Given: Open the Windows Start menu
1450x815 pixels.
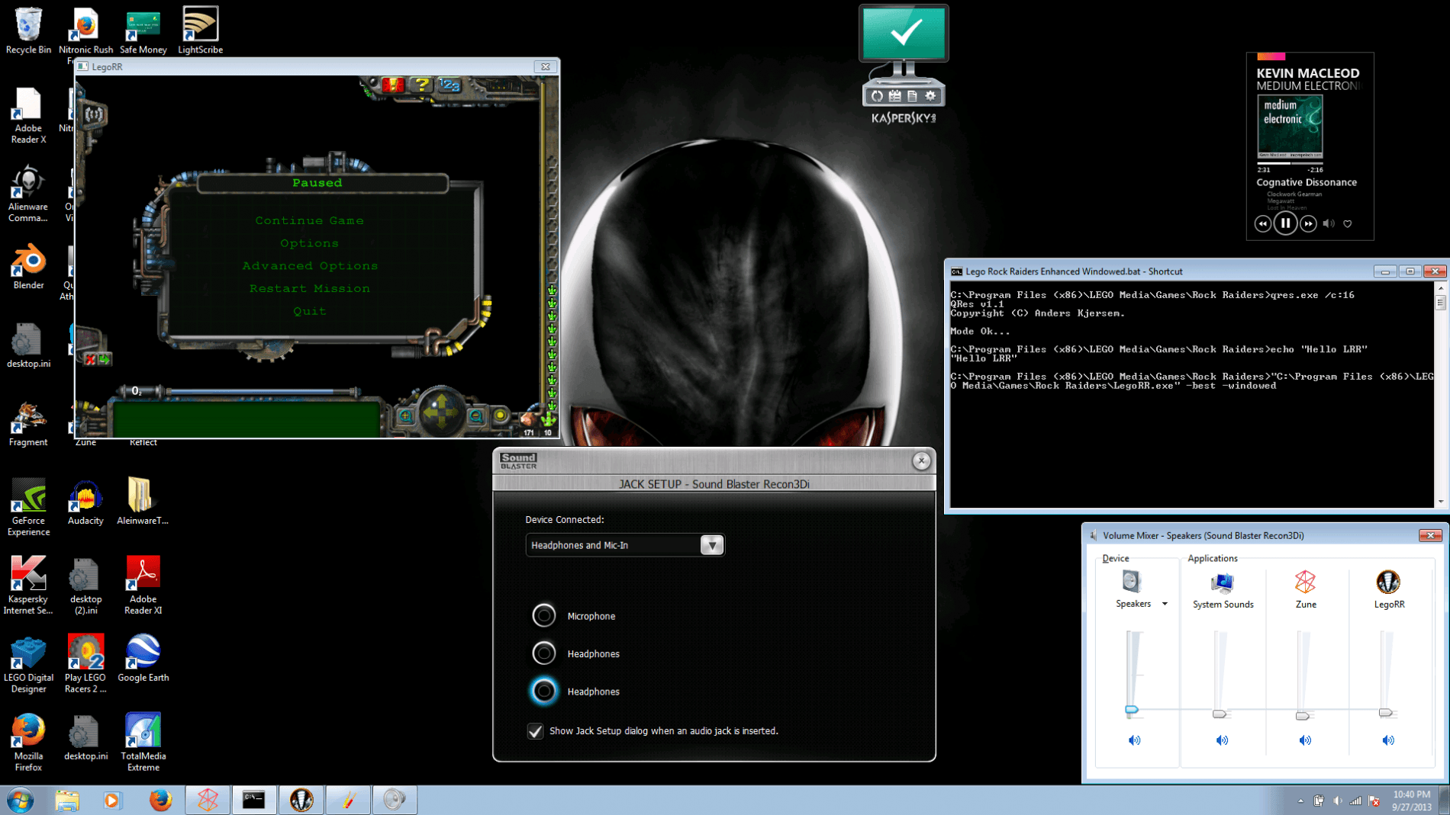Looking at the screenshot, I should point(20,801).
